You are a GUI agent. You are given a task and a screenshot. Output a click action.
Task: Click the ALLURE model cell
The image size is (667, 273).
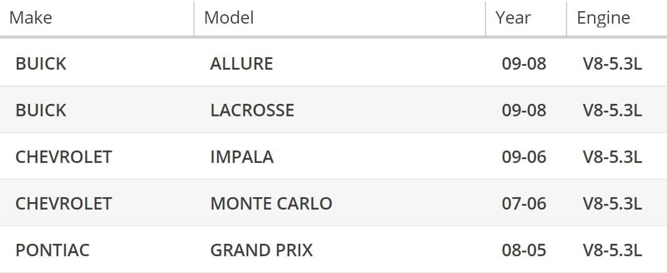point(241,63)
